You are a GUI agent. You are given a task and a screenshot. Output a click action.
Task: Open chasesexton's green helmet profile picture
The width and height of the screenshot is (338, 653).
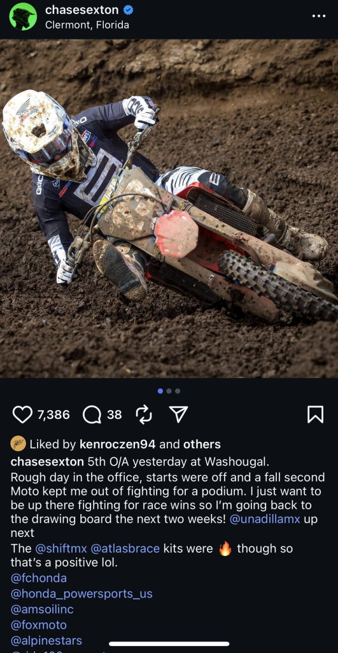(x=23, y=16)
